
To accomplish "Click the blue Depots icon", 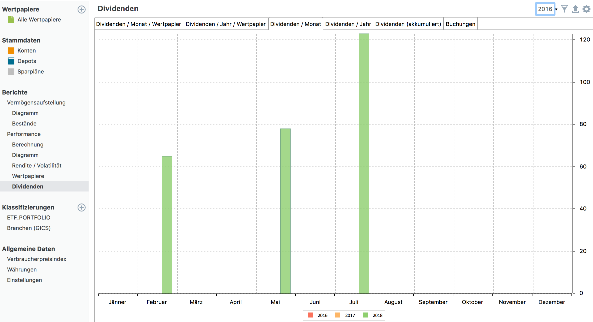I will tap(11, 61).
